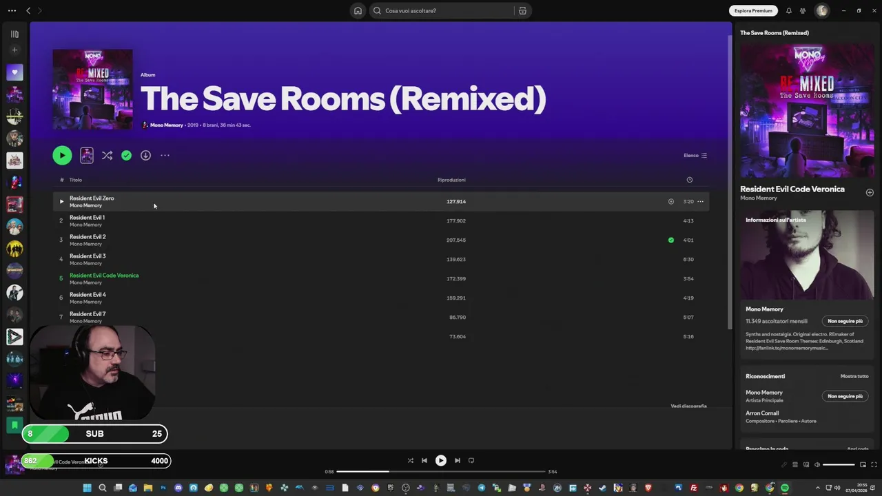
Task: Select the Resident Evil 2 track
Action: point(380,240)
